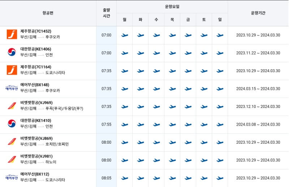Click the 운항기간 column header
This screenshot has width=289, height=187.
(x=258, y=13)
